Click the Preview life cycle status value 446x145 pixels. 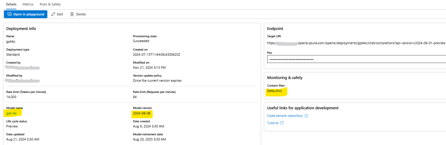point(12,126)
